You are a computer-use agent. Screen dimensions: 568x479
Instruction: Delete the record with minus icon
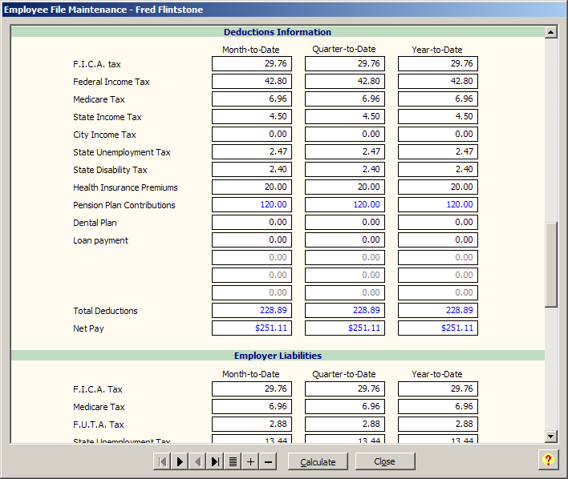point(268,461)
